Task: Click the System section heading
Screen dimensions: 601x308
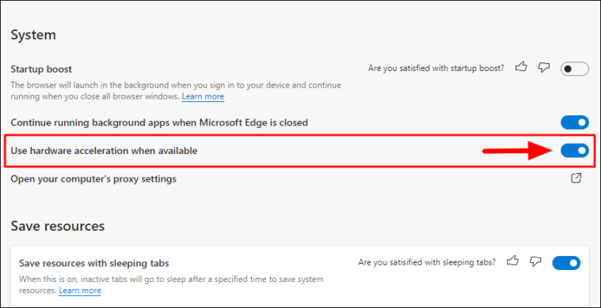Action: [x=33, y=35]
